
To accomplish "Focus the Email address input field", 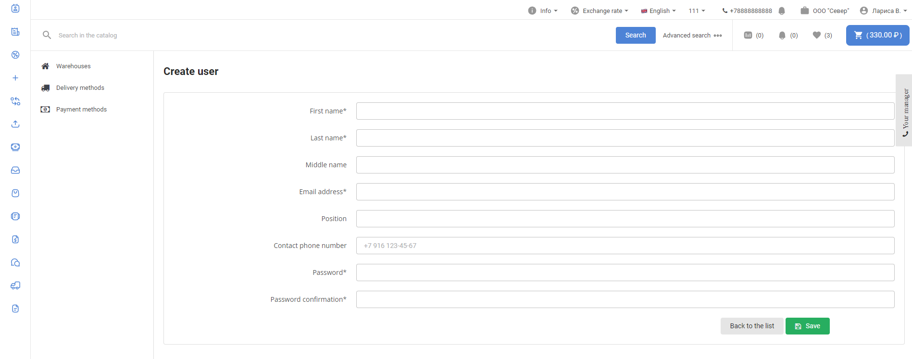I will (625, 192).
